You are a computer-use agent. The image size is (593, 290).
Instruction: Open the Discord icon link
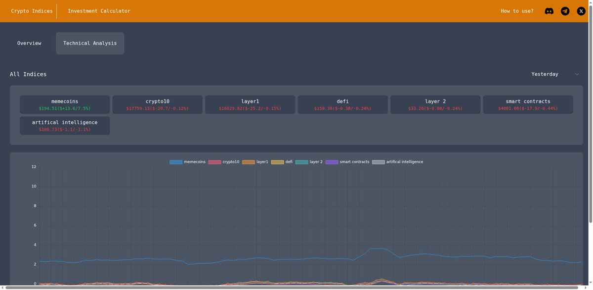(549, 11)
